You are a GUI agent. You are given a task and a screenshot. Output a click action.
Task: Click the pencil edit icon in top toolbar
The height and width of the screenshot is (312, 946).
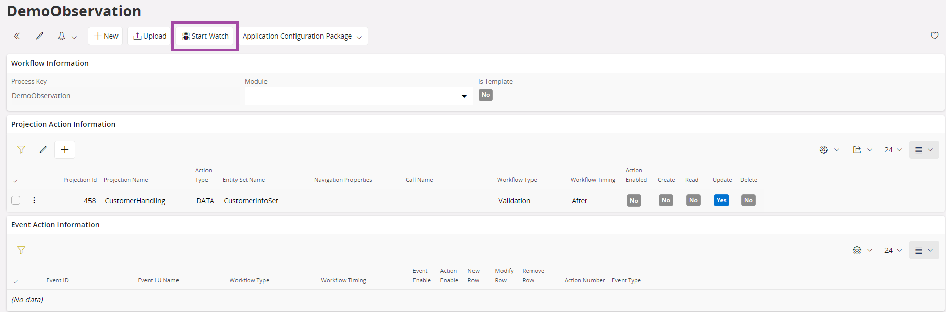tap(39, 36)
